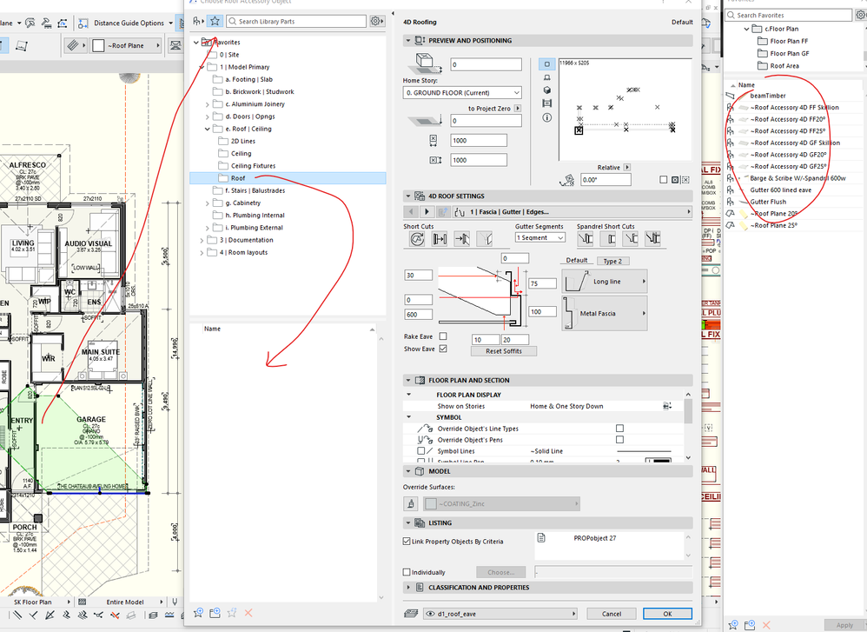
Task: Go to next 4D Roof Settings page
Action: point(427,212)
